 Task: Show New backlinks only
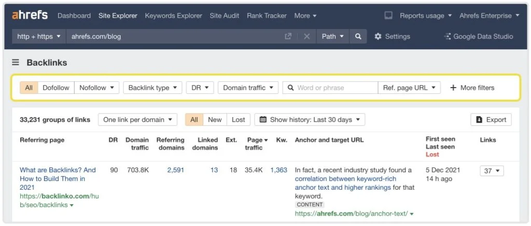tap(215, 119)
